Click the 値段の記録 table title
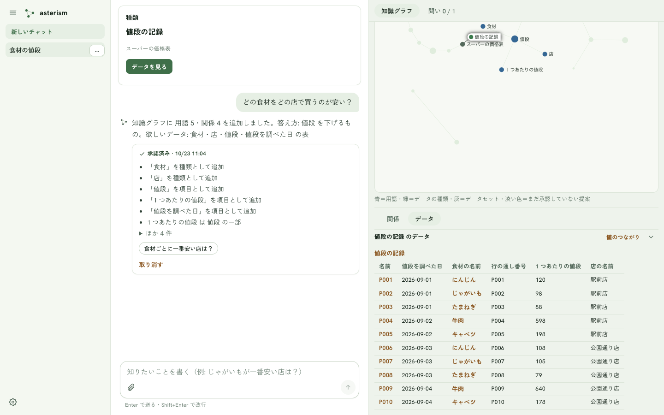This screenshot has width=664, height=415. click(x=390, y=253)
